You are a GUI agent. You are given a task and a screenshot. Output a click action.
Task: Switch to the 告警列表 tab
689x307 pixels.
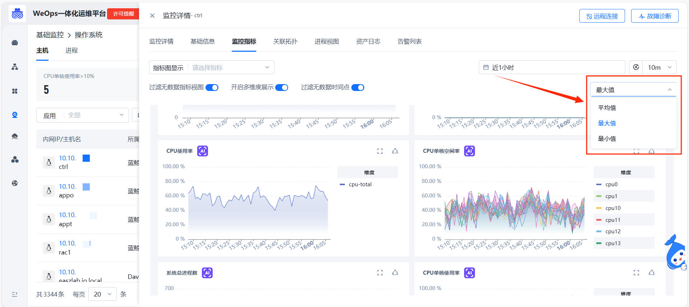(410, 41)
